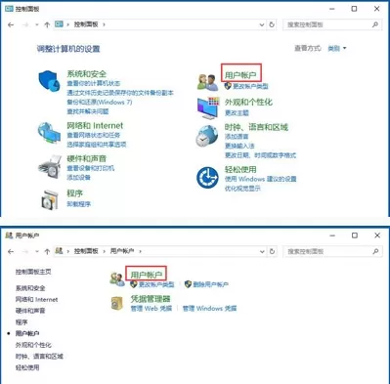This screenshot has width=390, height=384.
Task: Click 控制面板 breadcrumb in the 用户帐户 window
Action: pyautogui.click(x=86, y=251)
